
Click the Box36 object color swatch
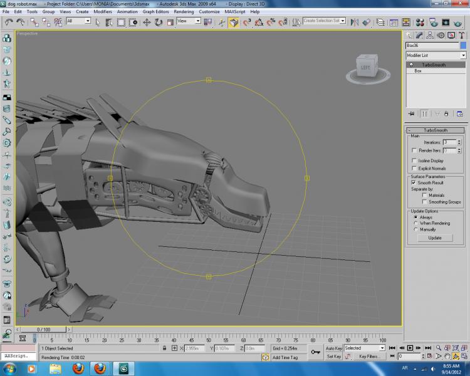coord(463,46)
